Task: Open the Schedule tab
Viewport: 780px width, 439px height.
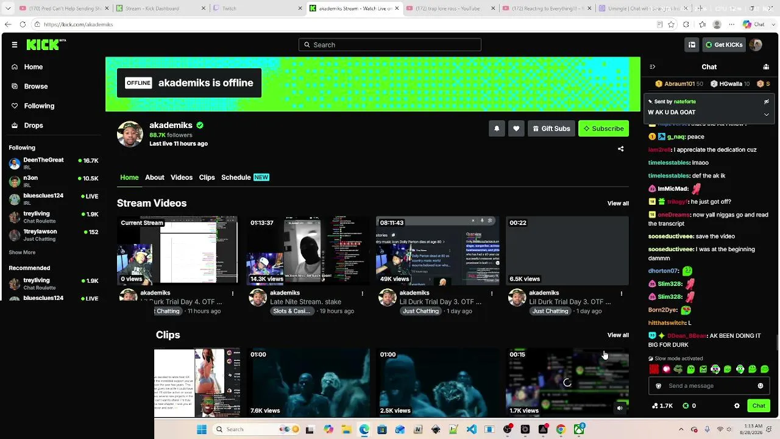Action: 245,177
